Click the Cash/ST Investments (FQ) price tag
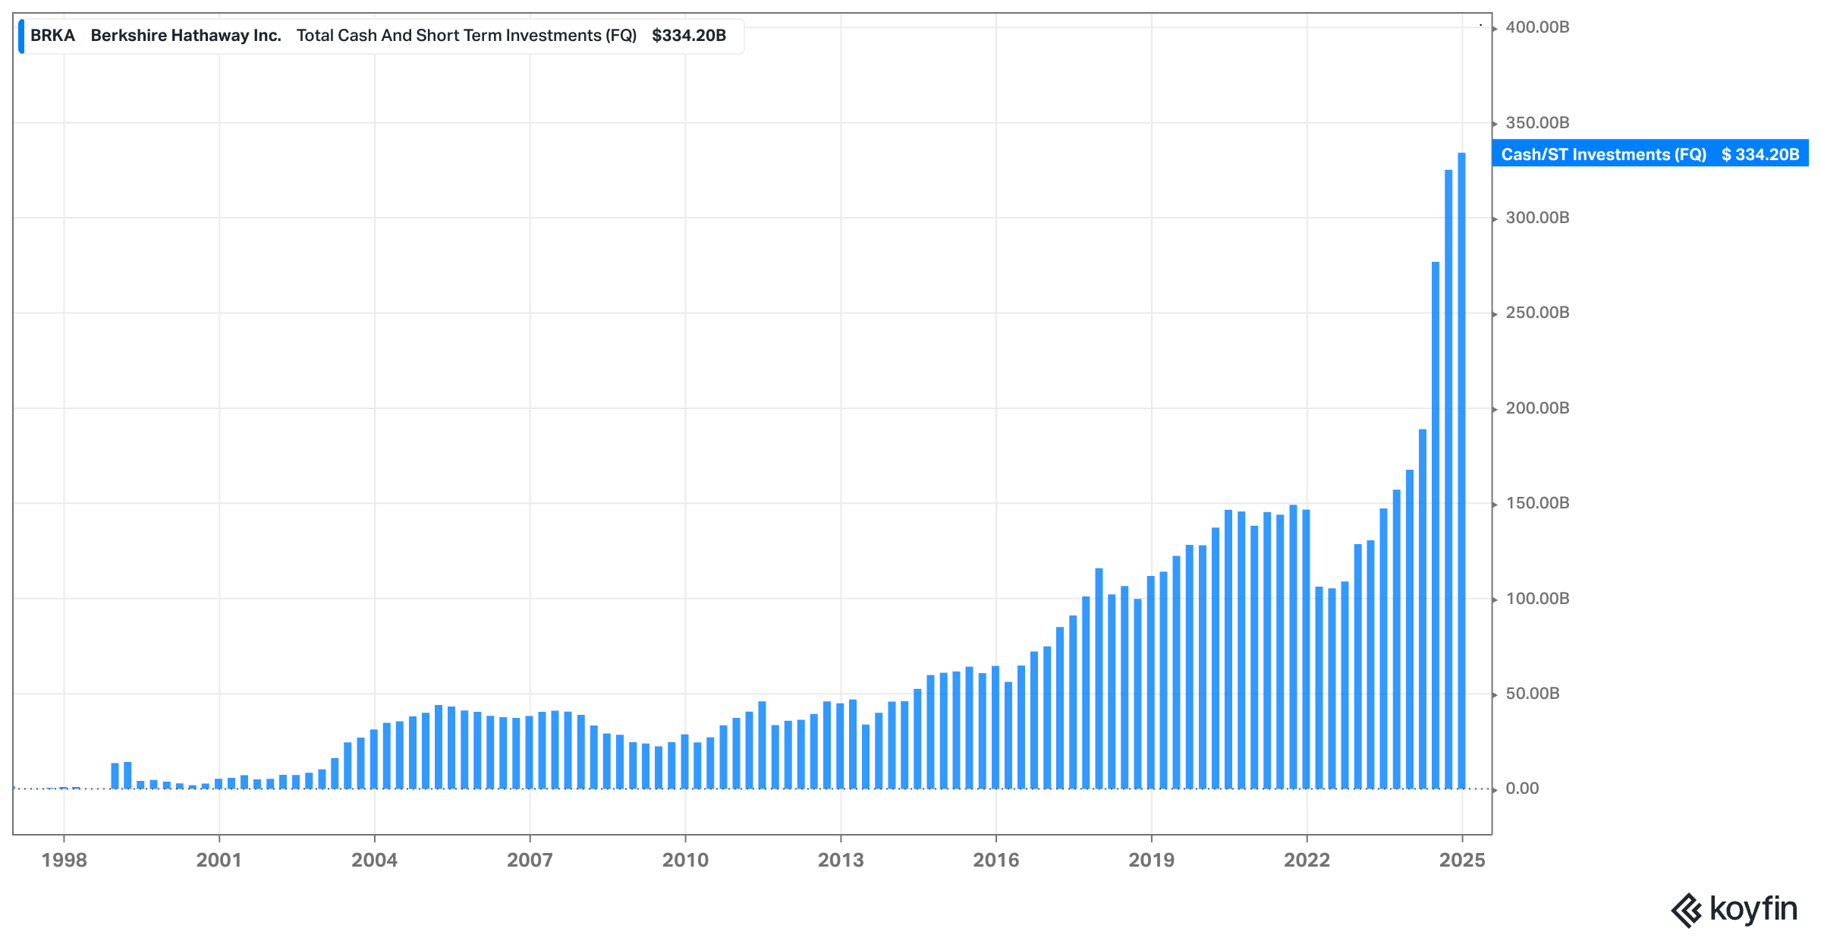 coord(1650,154)
